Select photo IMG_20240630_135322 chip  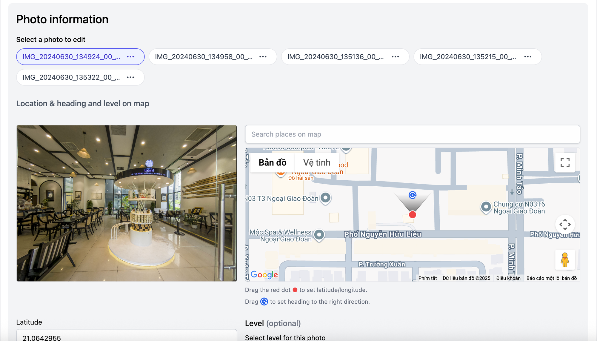tap(71, 77)
